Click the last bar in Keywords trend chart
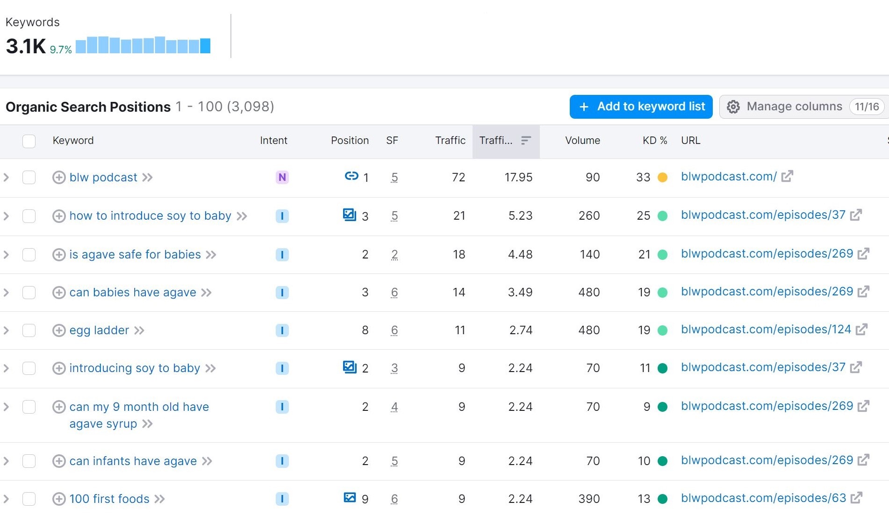 point(205,46)
